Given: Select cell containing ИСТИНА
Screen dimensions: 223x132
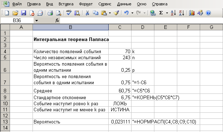Looking at the screenshot, I should pos(120,110).
